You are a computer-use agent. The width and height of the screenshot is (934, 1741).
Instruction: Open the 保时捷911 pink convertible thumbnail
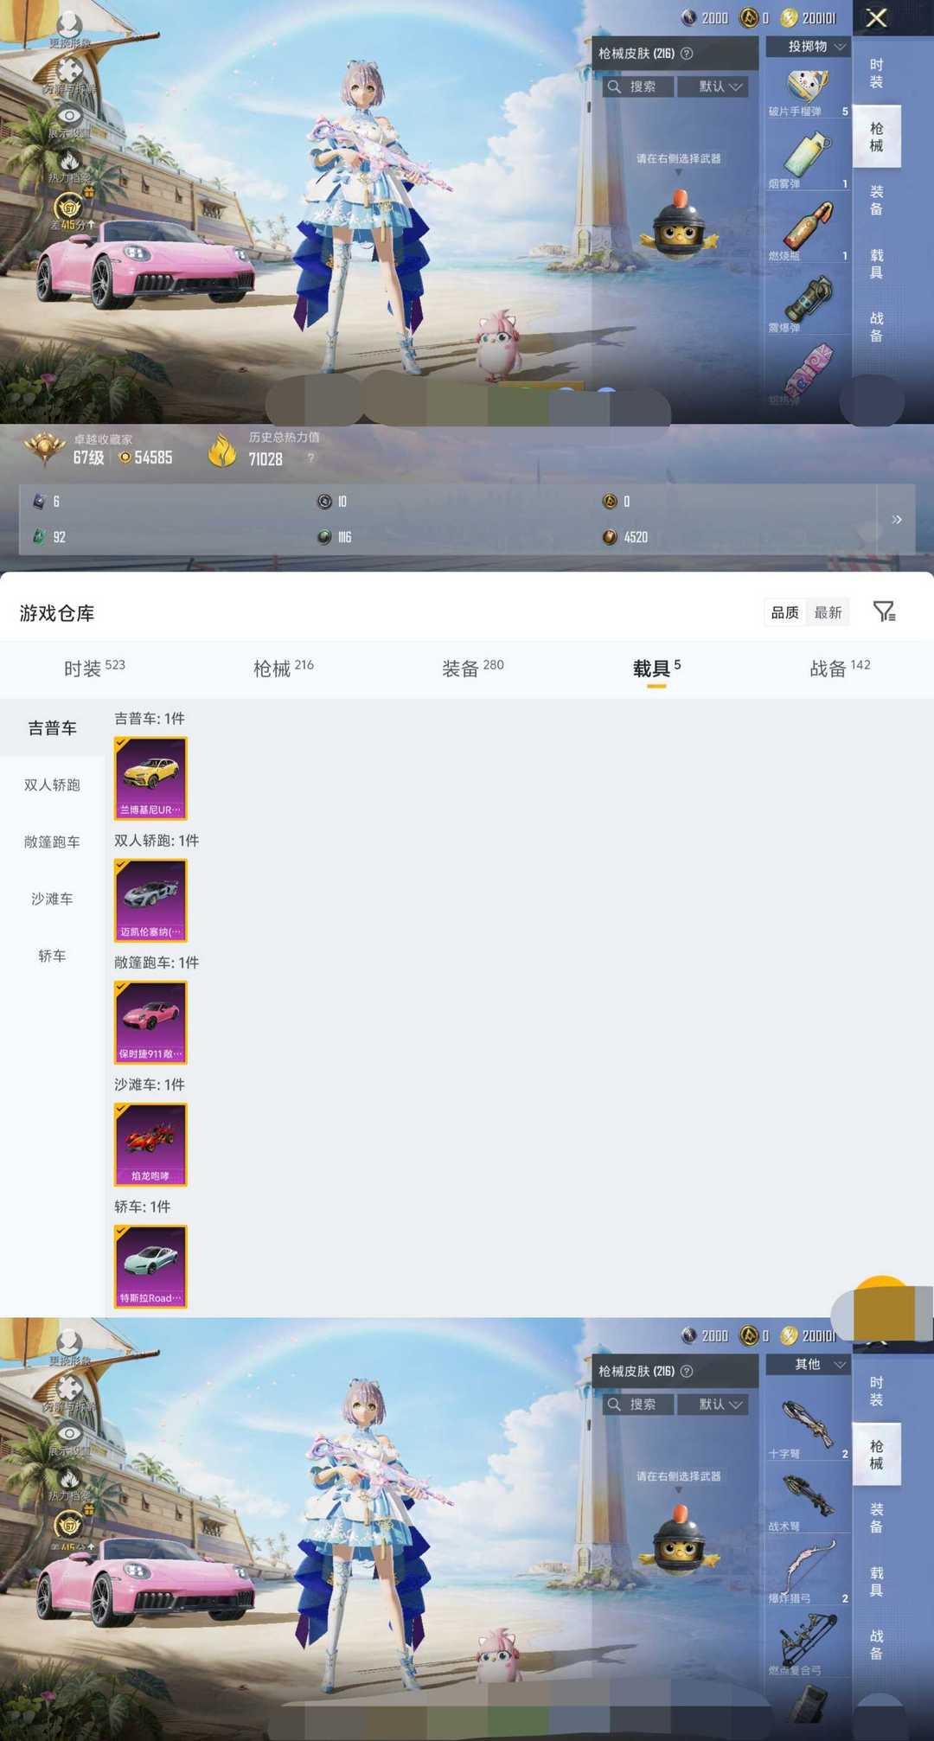click(150, 1022)
